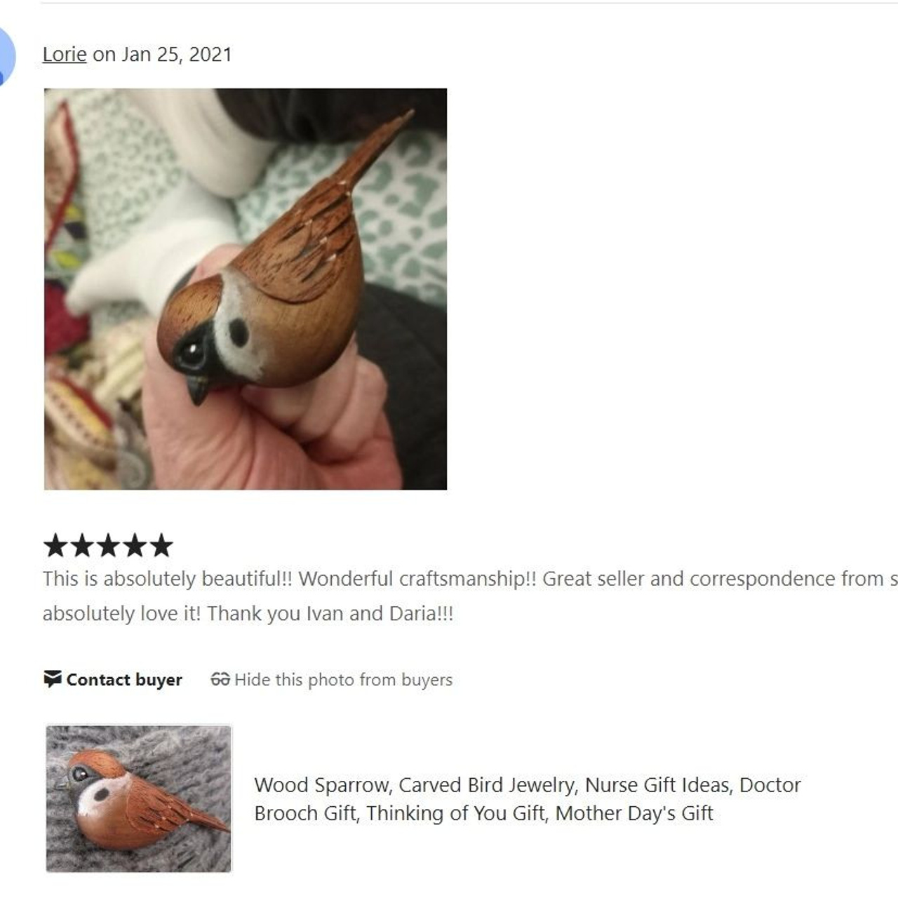Viewport: 898px width, 898px height.
Task: Click the glasses icon for hiding photo
Action: pyautogui.click(x=220, y=679)
